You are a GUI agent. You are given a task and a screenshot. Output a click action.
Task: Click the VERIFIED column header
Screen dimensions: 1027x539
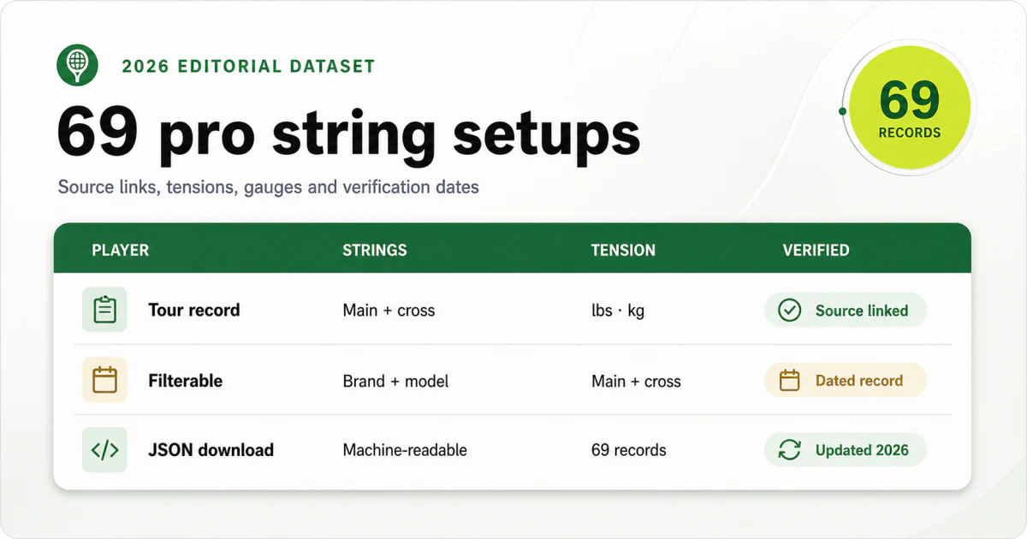(816, 251)
